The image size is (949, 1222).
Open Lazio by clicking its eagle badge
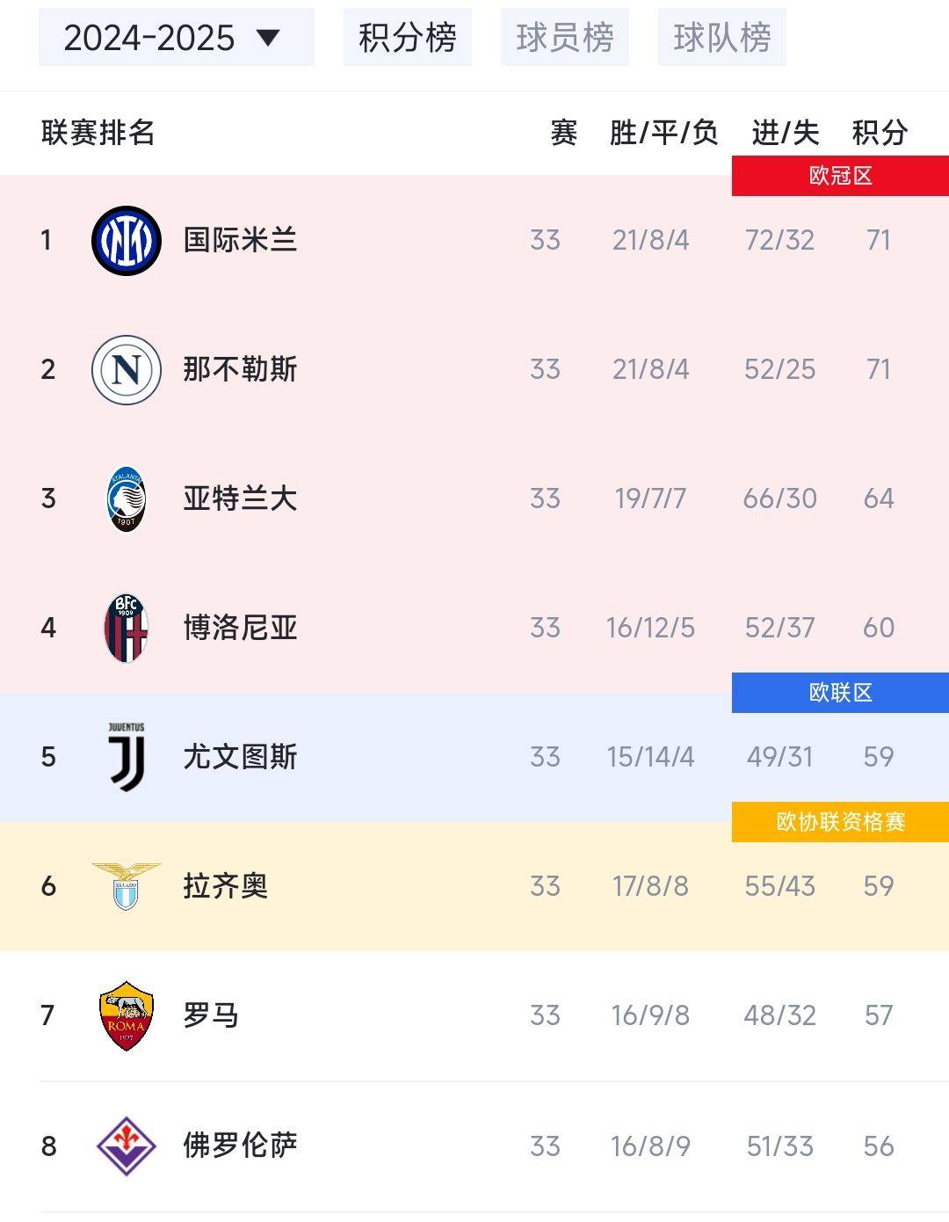(x=126, y=887)
